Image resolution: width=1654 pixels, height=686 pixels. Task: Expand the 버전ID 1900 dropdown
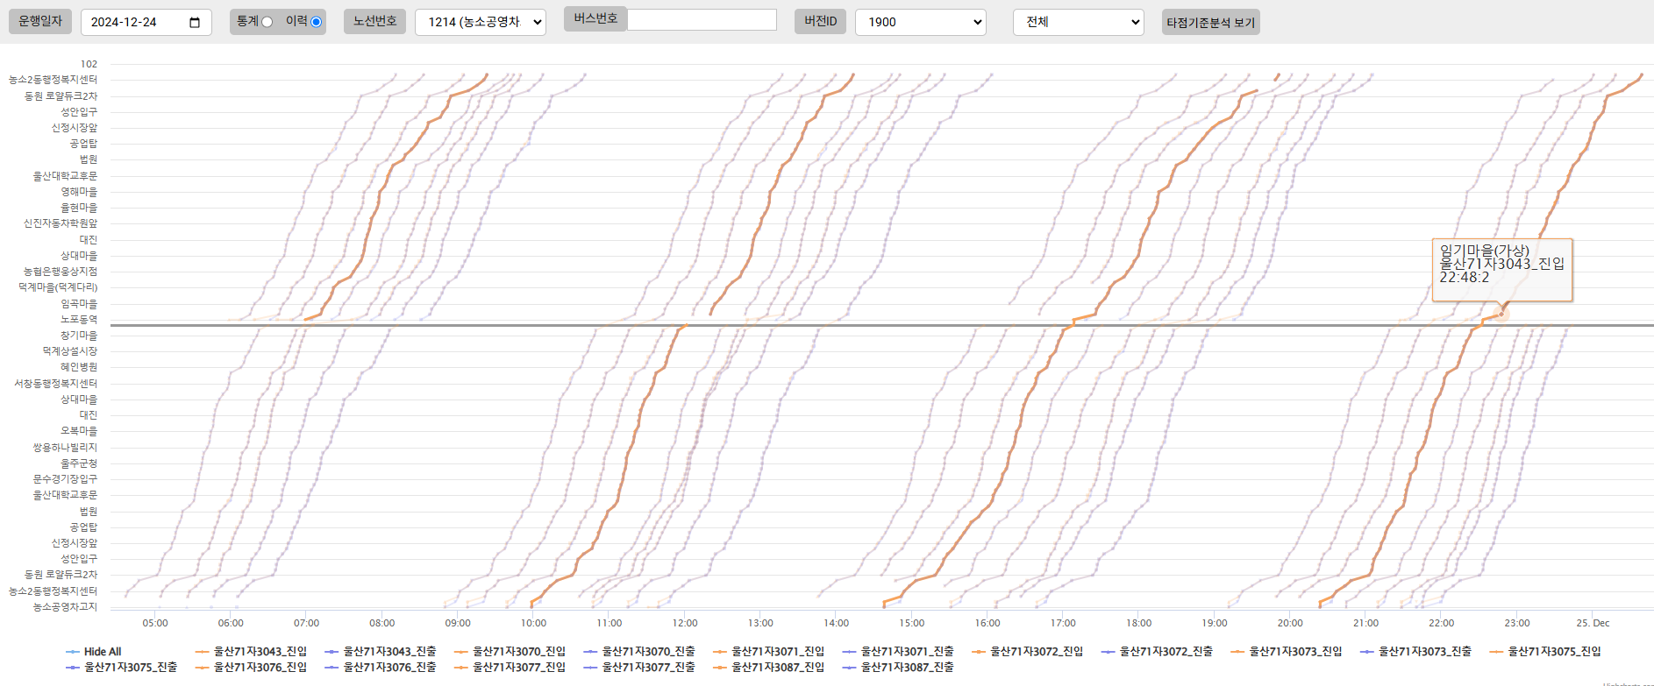coord(920,22)
